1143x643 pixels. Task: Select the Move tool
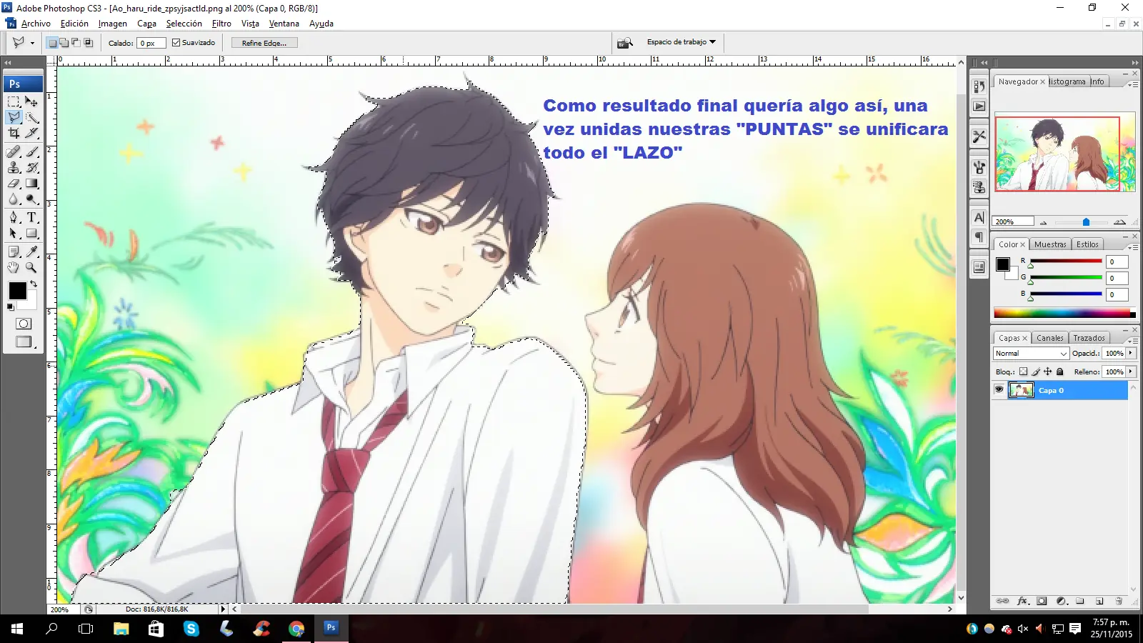31,101
